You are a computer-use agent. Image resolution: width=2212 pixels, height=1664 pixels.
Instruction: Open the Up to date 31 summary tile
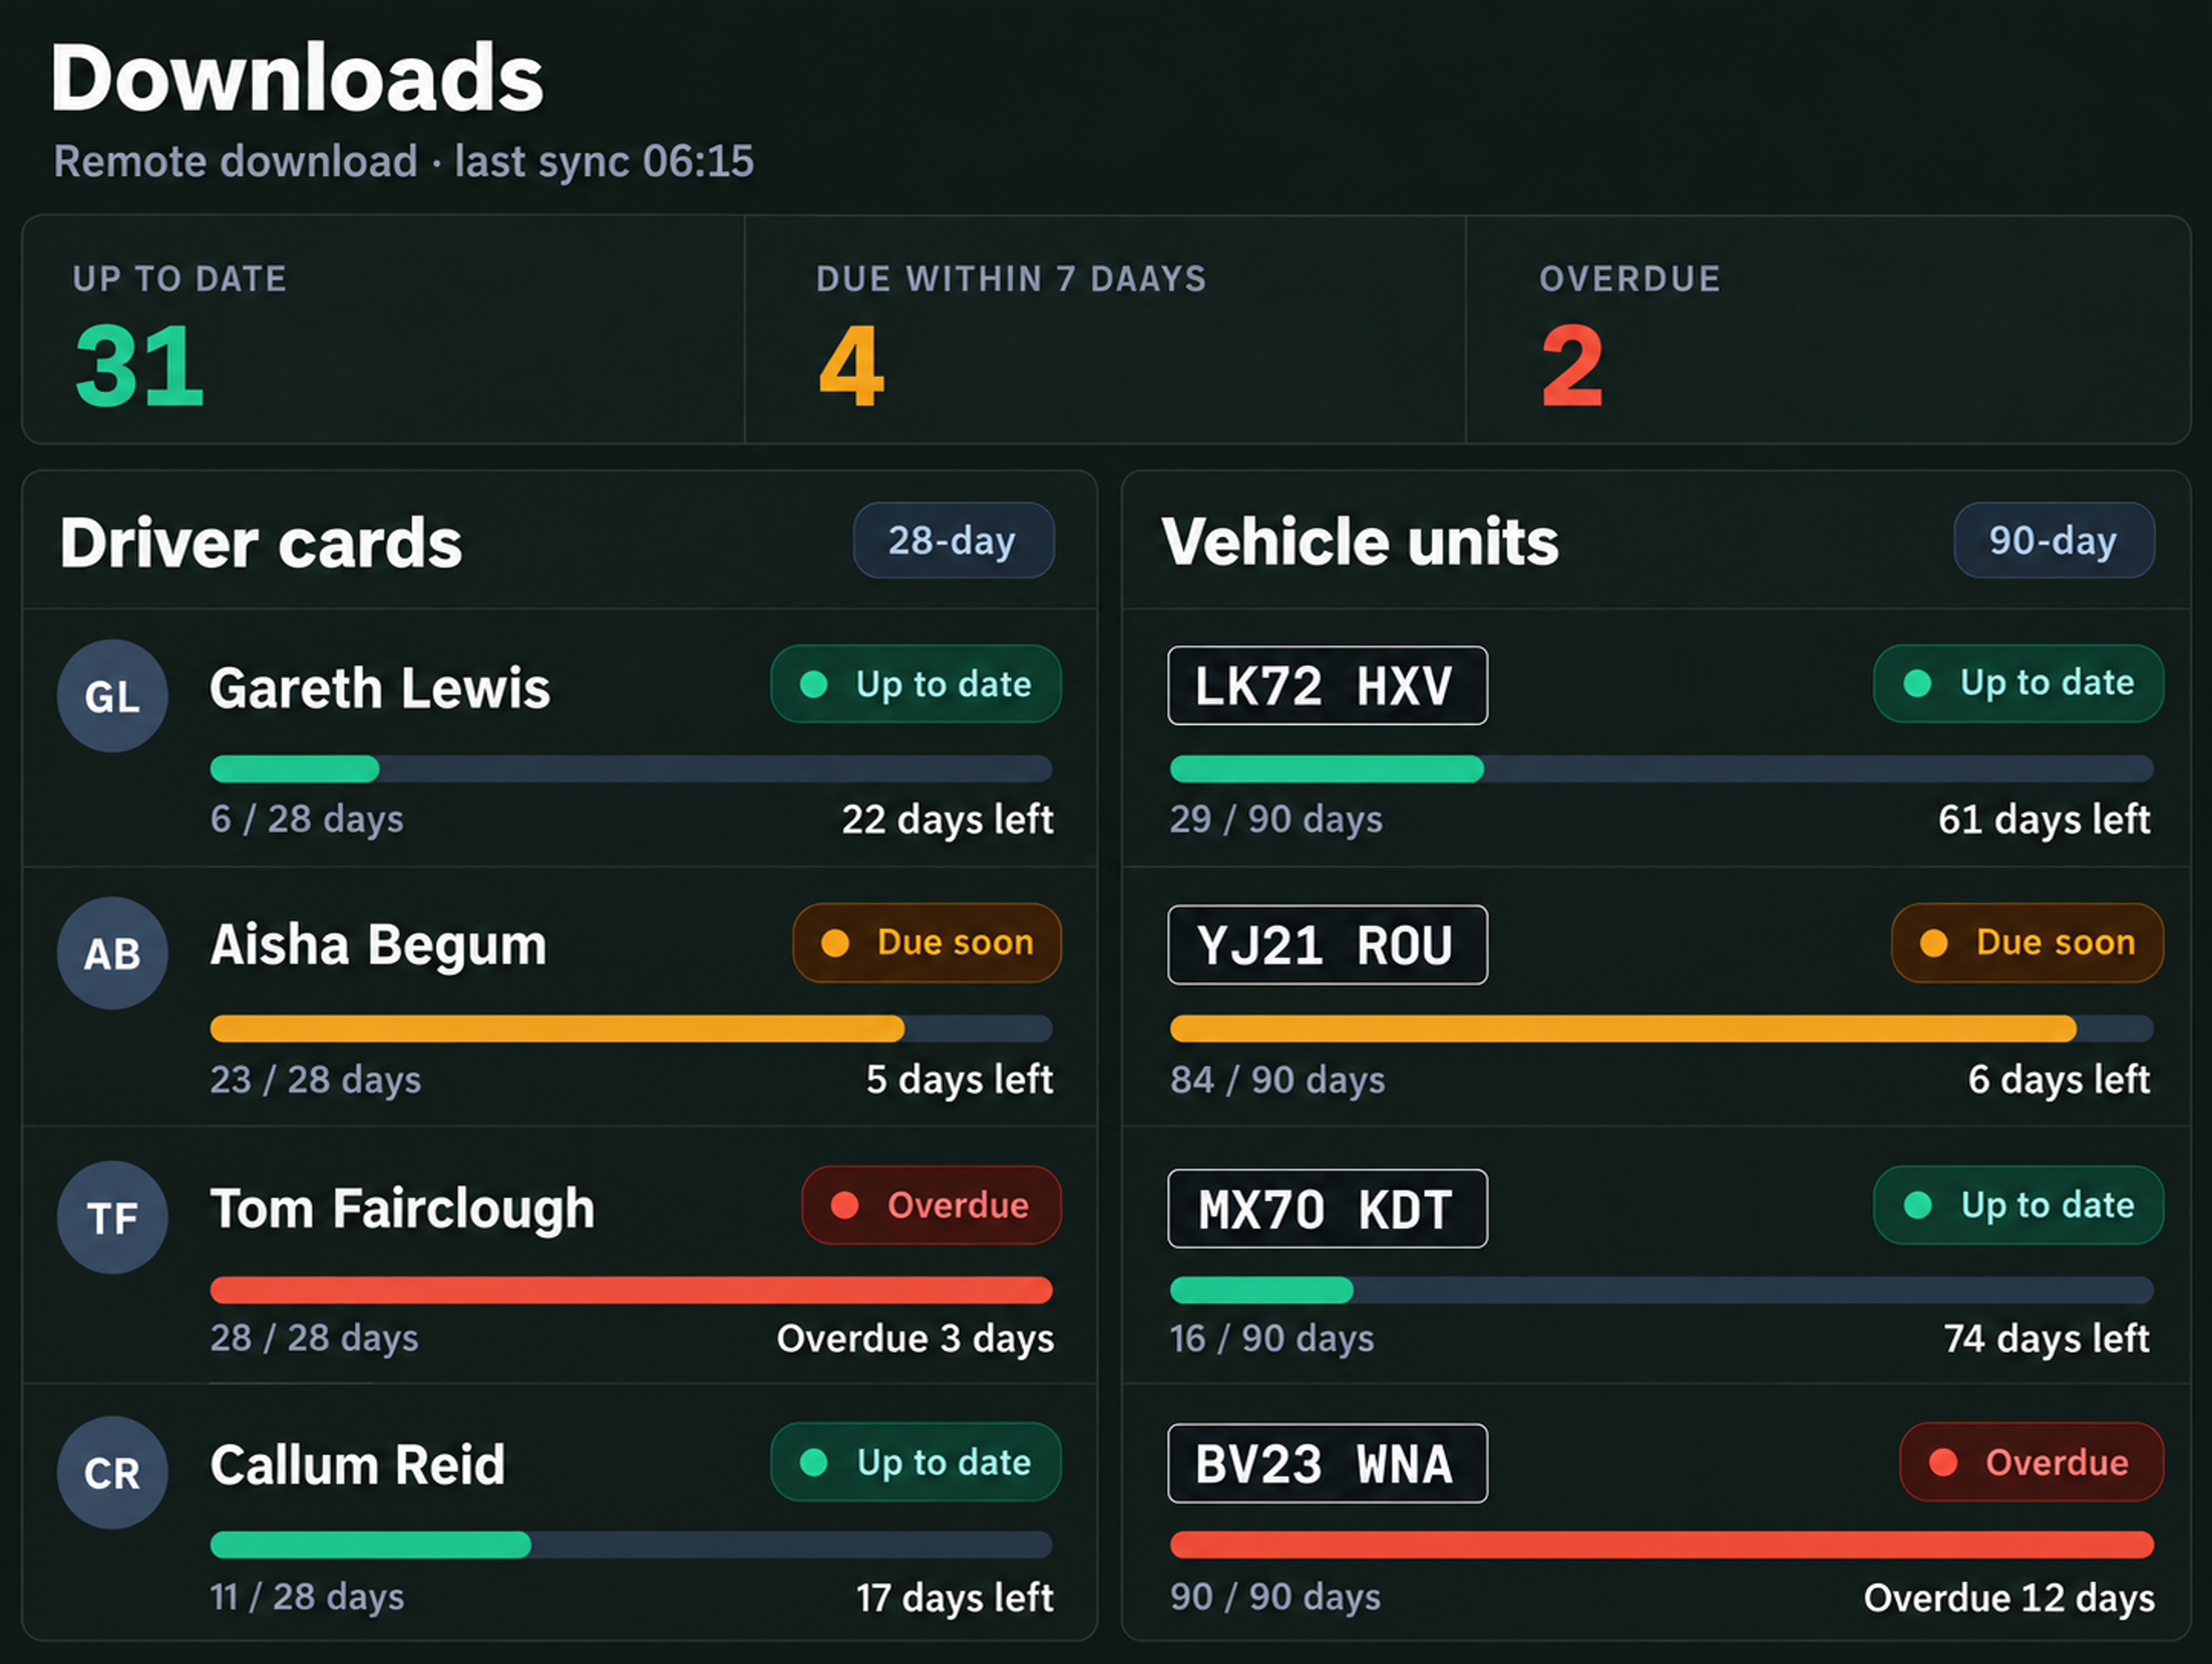[x=384, y=330]
